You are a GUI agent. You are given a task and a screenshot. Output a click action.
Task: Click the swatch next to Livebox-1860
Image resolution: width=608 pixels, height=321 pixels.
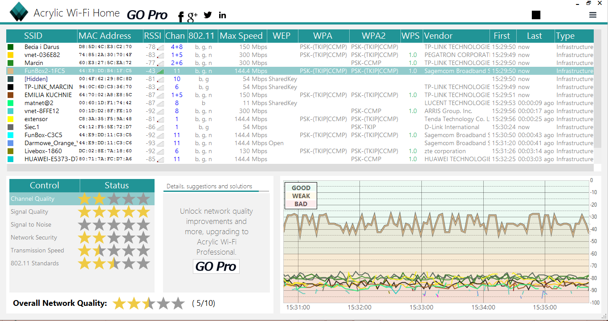pos(10,151)
